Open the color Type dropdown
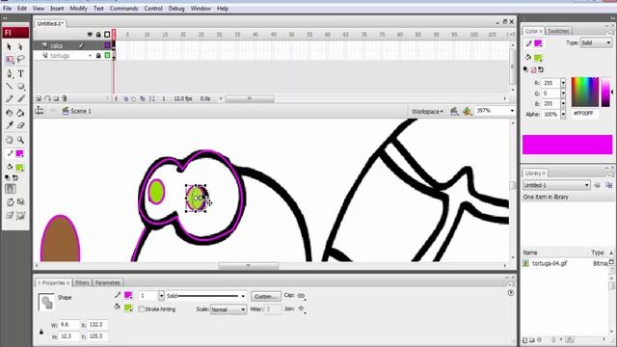This screenshot has height=347, width=617. 597,42
